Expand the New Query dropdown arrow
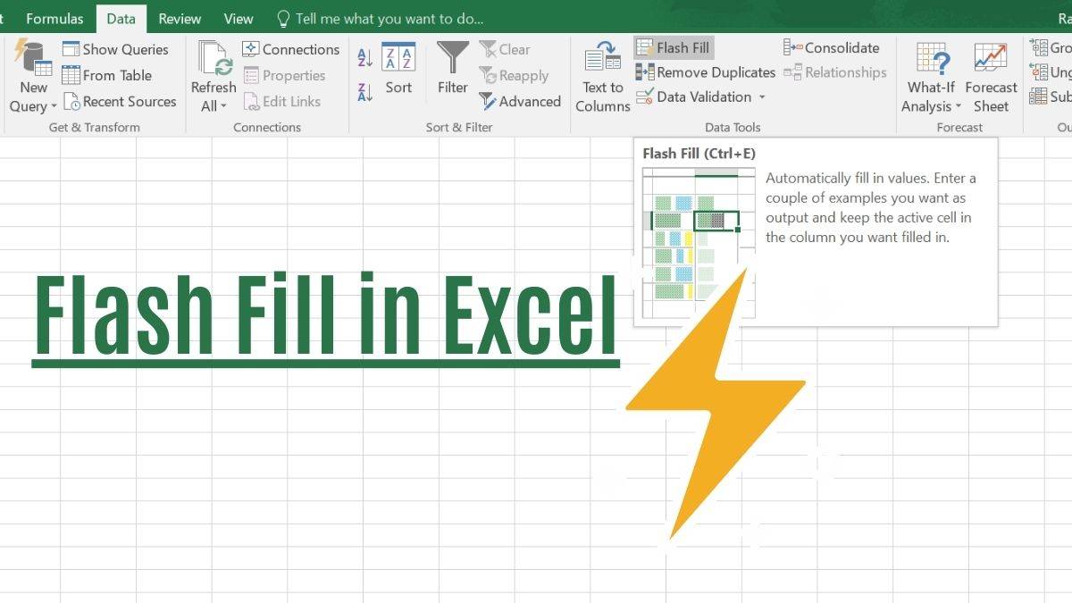 point(53,106)
